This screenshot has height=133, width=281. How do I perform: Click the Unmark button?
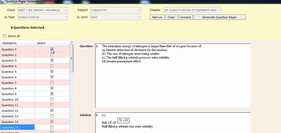[186, 17]
